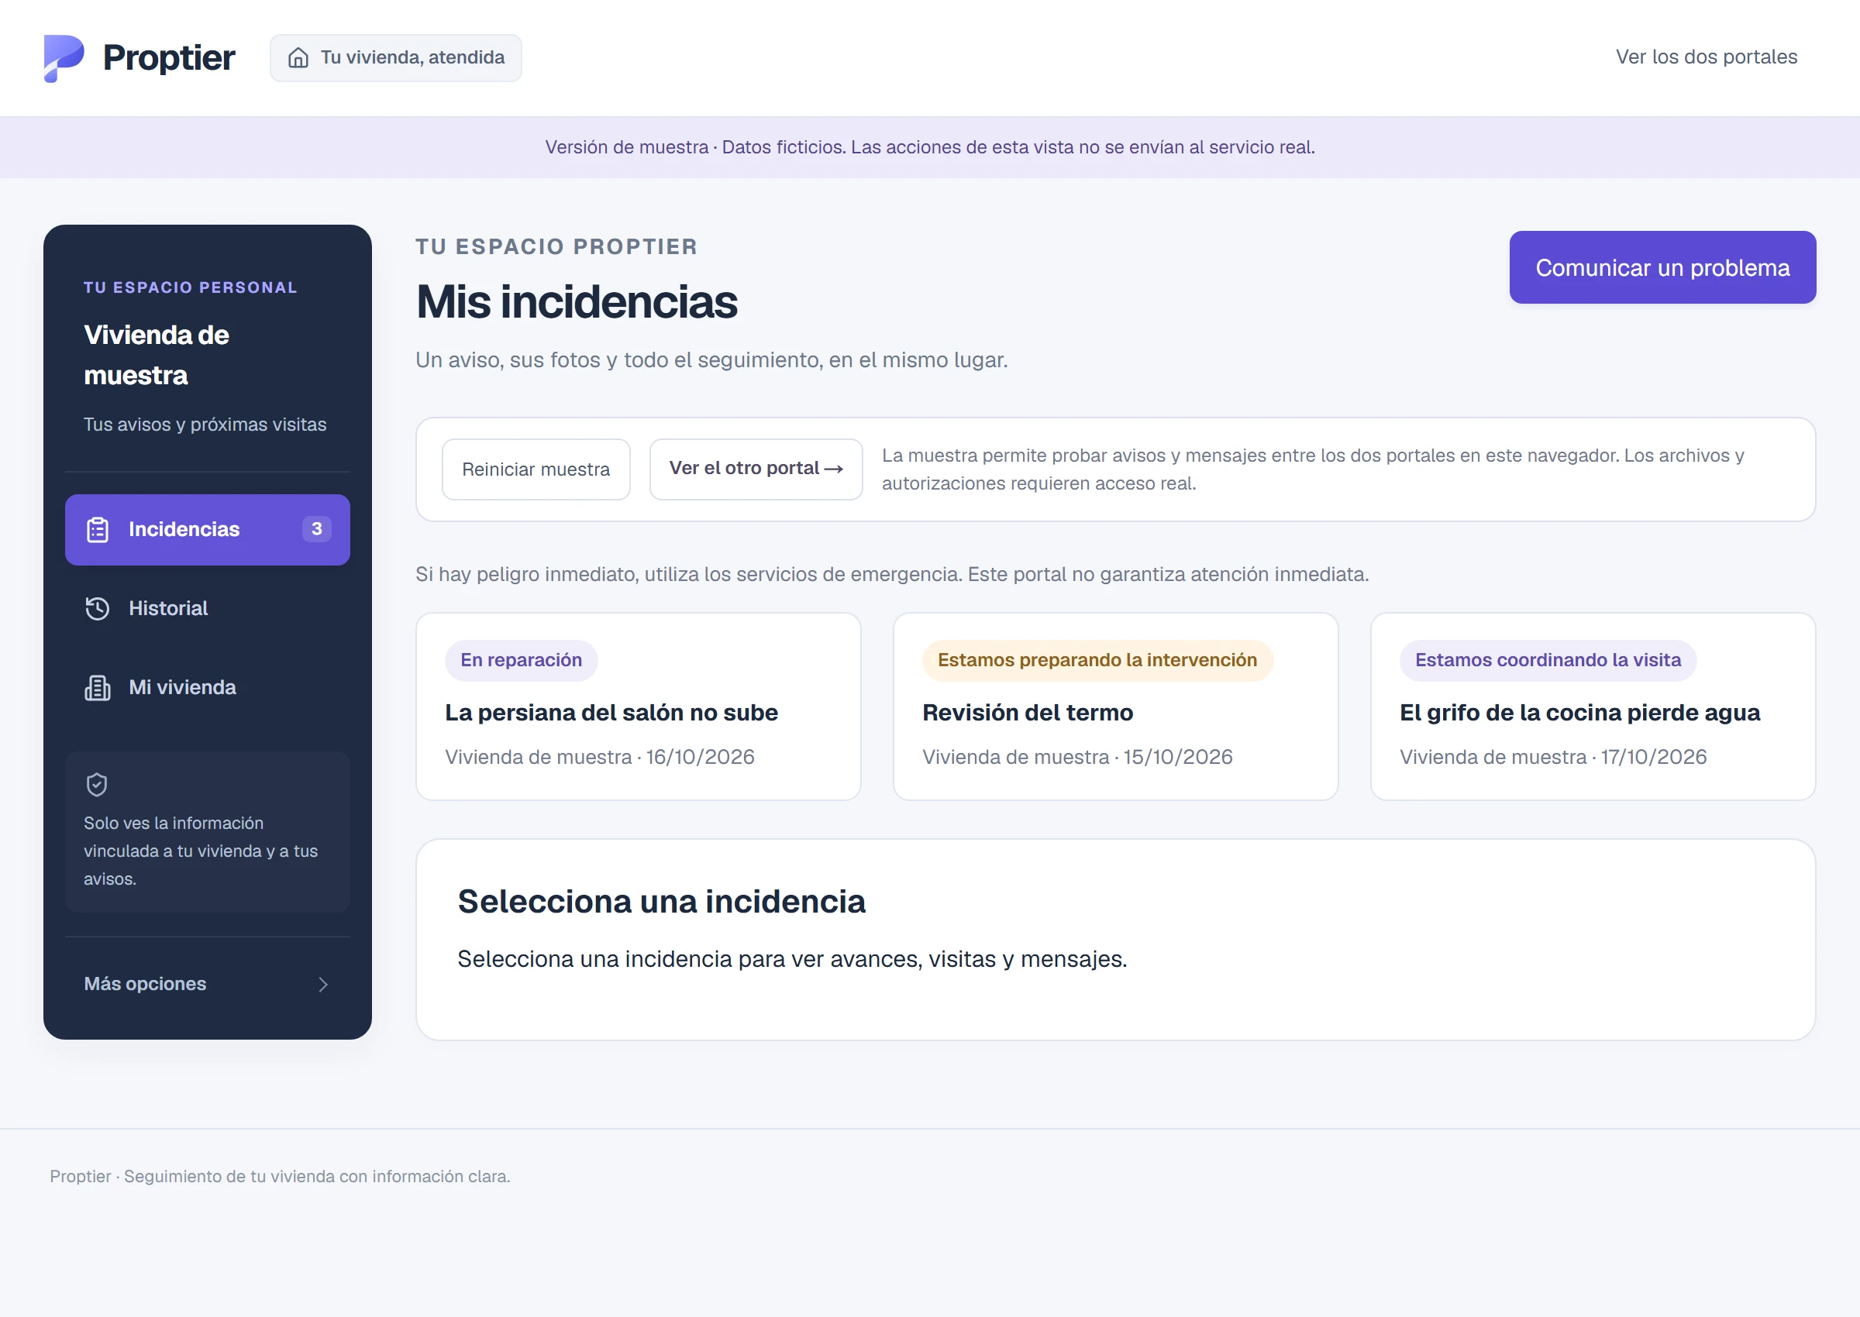Click the Incidencias count badge 3
The width and height of the screenshot is (1860, 1317).
[316, 529]
